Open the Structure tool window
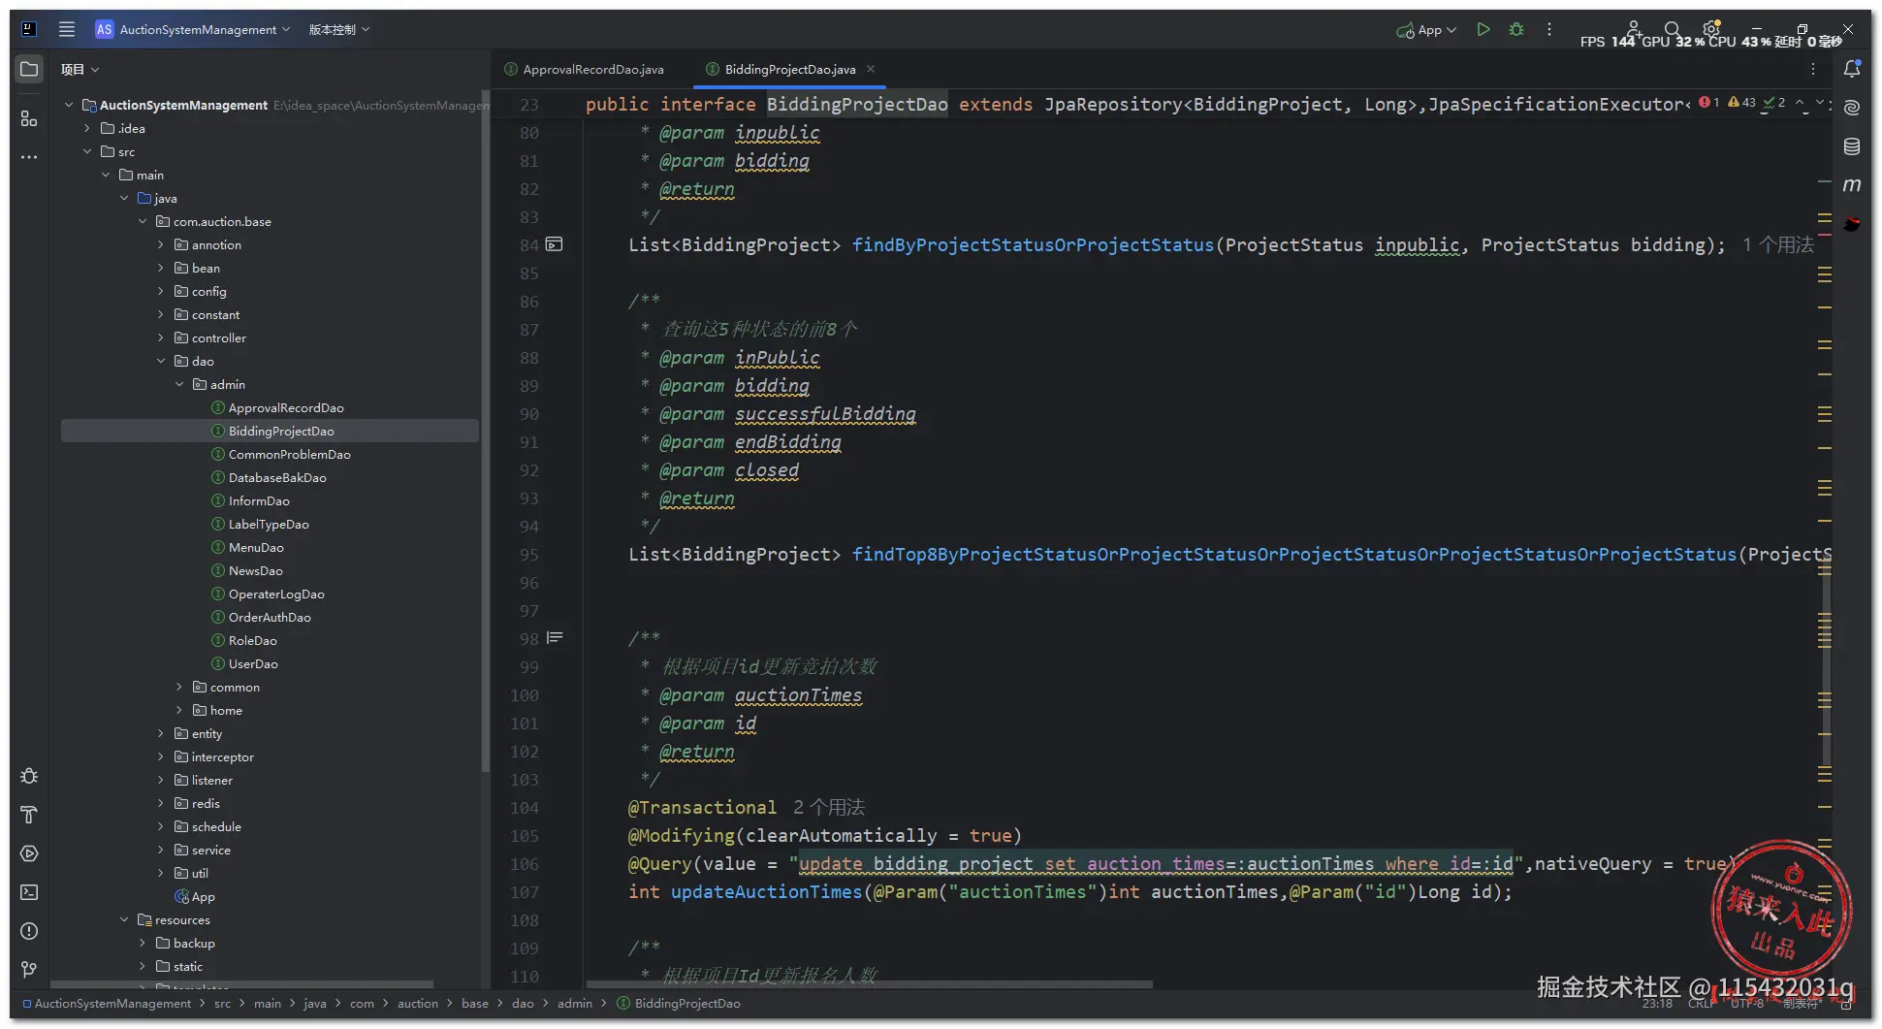 29,118
